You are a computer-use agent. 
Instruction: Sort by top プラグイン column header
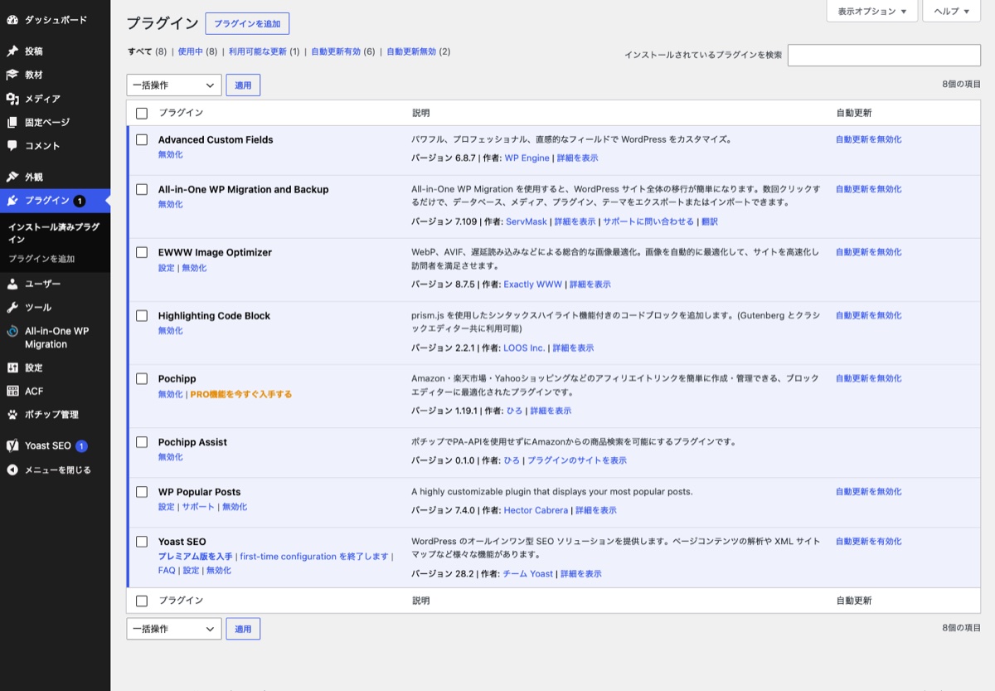(x=181, y=113)
